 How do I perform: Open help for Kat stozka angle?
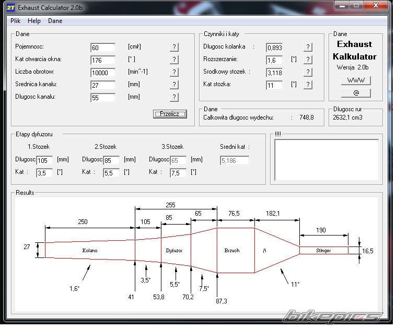[x=308, y=85]
